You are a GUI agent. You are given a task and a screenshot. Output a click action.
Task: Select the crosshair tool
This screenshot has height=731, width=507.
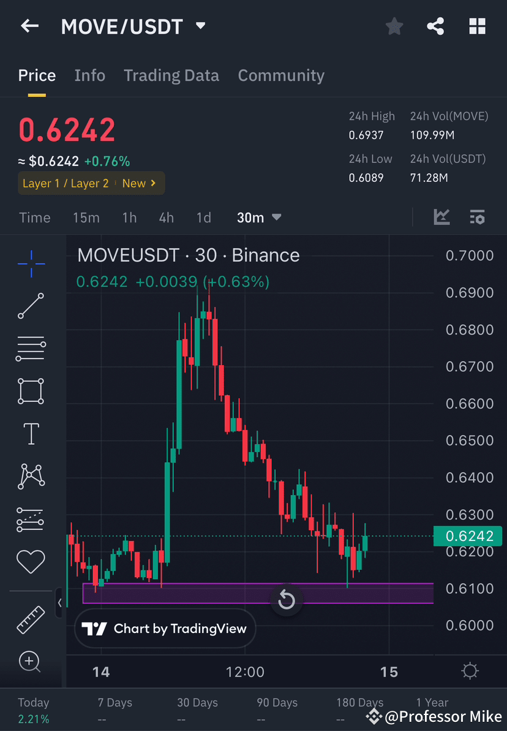point(31,263)
